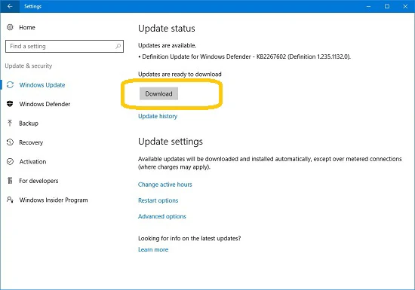The height and width of the screenshot is (290, 415).
Task: Click Change active hours link
Action: point(165,185)
